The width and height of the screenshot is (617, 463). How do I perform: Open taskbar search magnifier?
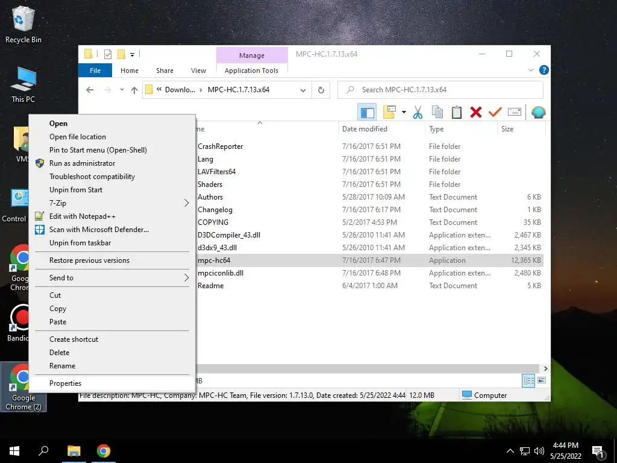[x=43, y=451]
